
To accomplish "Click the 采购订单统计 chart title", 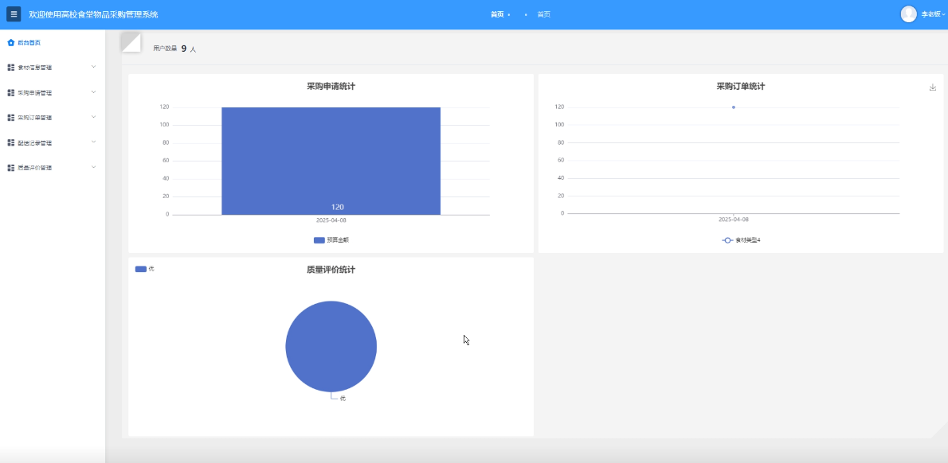I will click(x=741, y=87).
